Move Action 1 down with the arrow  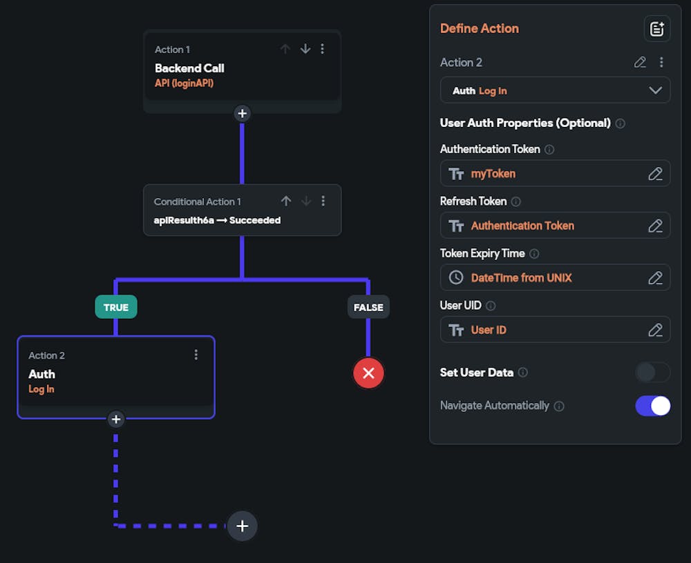point(305,49)
